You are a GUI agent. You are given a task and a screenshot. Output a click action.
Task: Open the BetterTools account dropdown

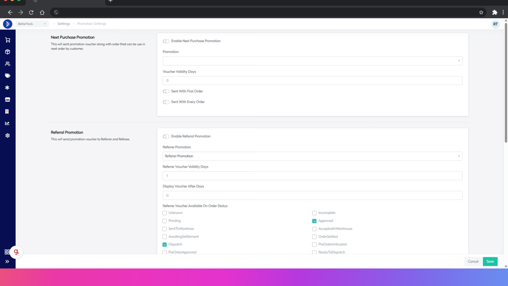pyautogui.click(x=32, y=24)
